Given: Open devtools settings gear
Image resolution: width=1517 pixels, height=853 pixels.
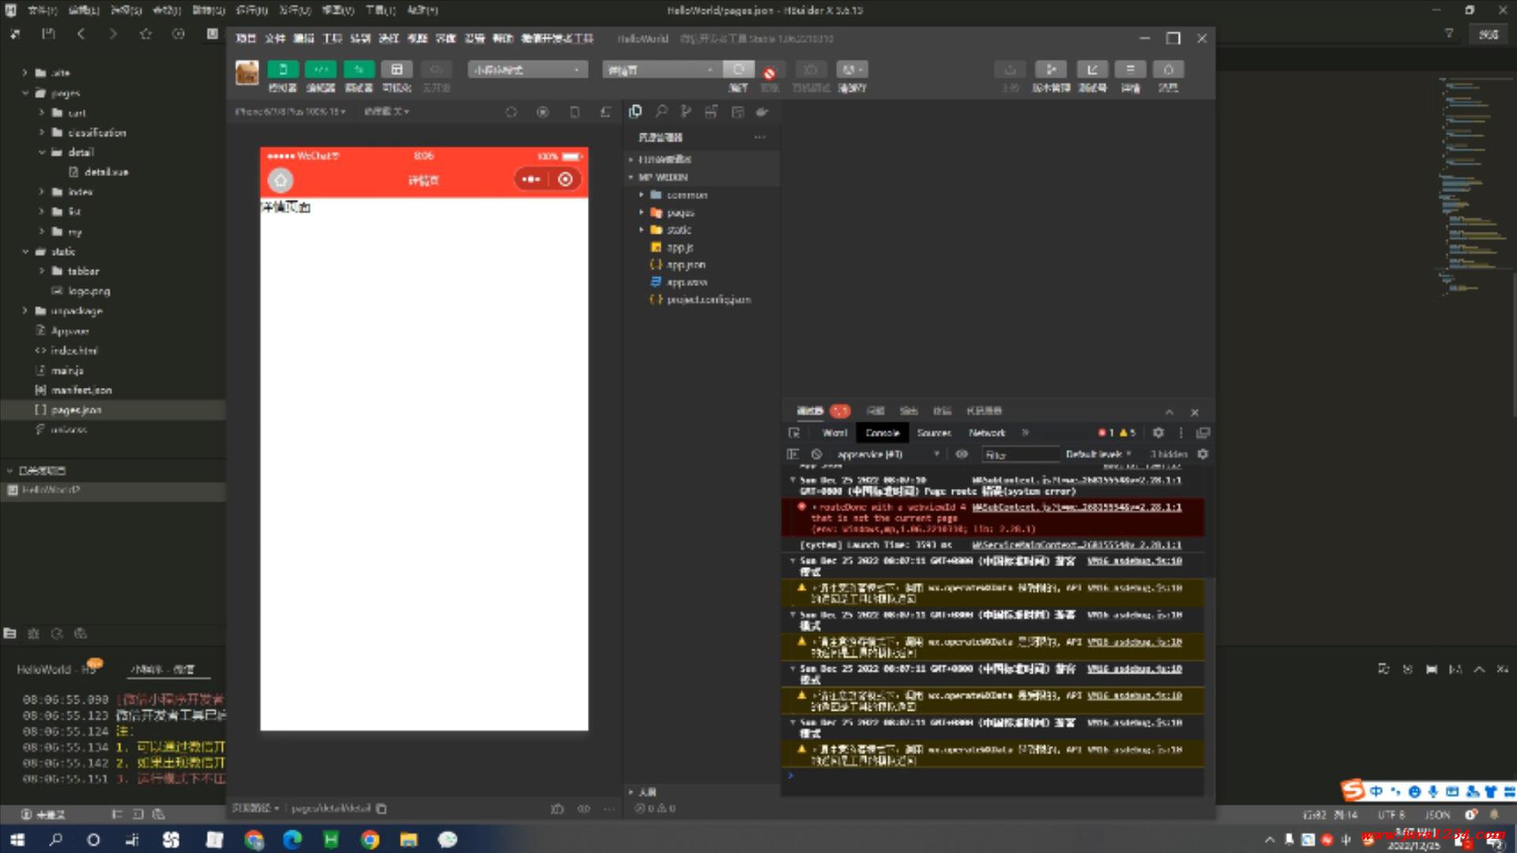Looking at the screenshot, I should tap(1158, 433).
